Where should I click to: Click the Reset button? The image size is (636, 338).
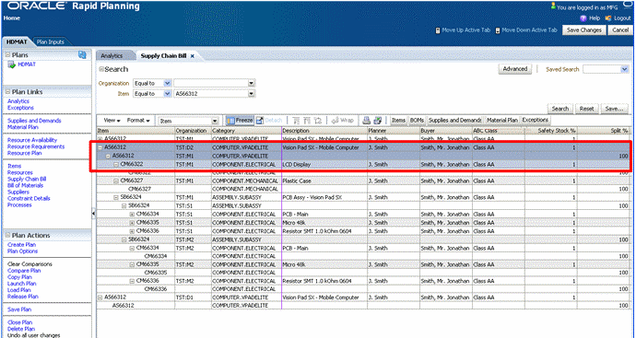click(x=586, y=109)
